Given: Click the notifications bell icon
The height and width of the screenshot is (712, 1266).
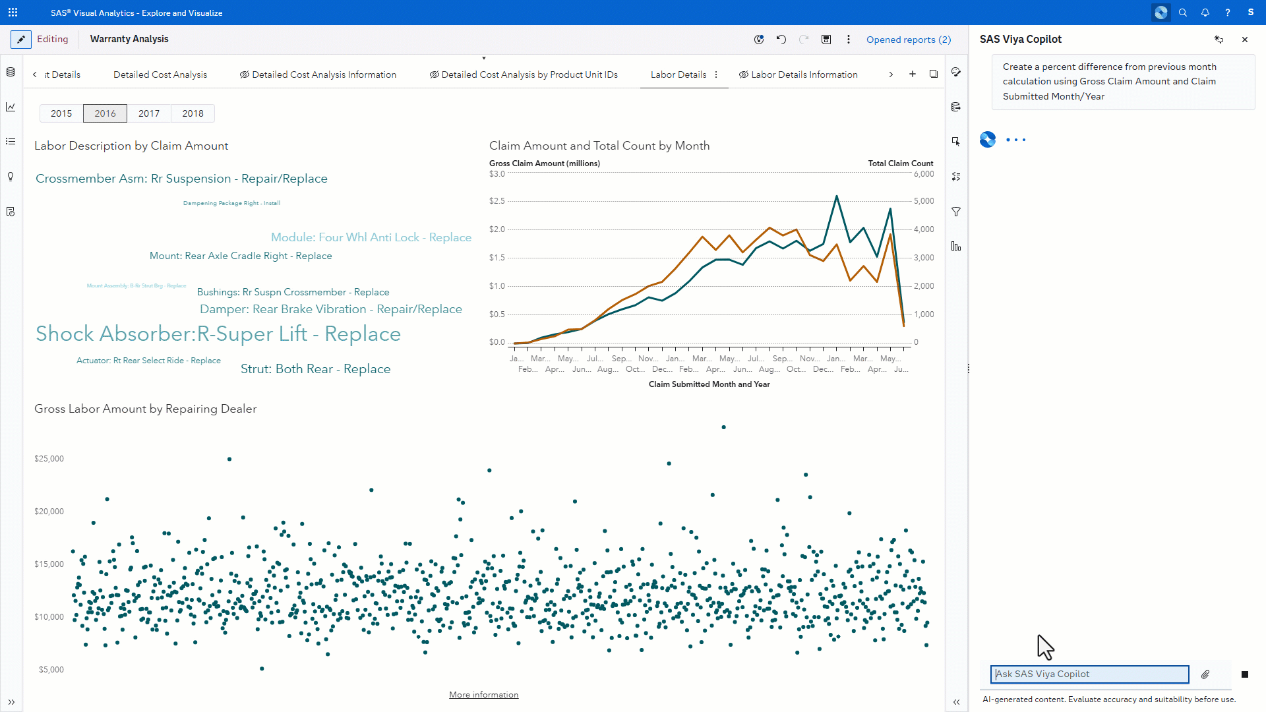Looking at the screenshot, I should pyautogui.click(x=1205, y=13).
